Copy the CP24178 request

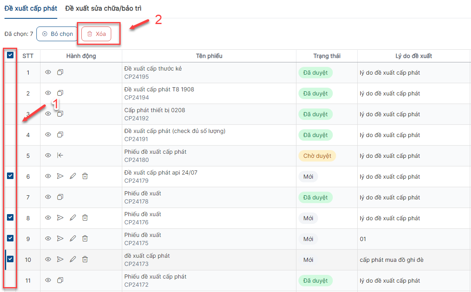tap(60, 197)
